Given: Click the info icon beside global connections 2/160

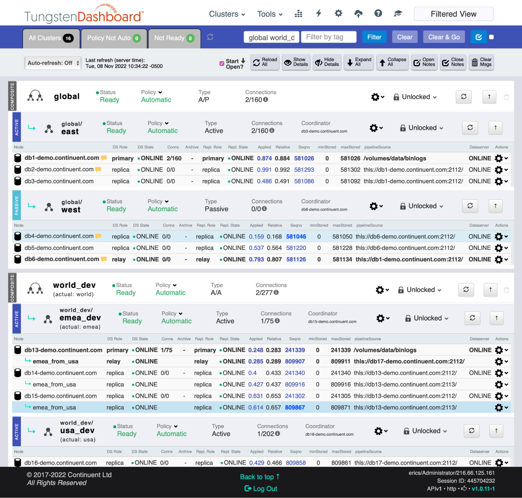Looking at the screenshot, I should coord(265,100).
